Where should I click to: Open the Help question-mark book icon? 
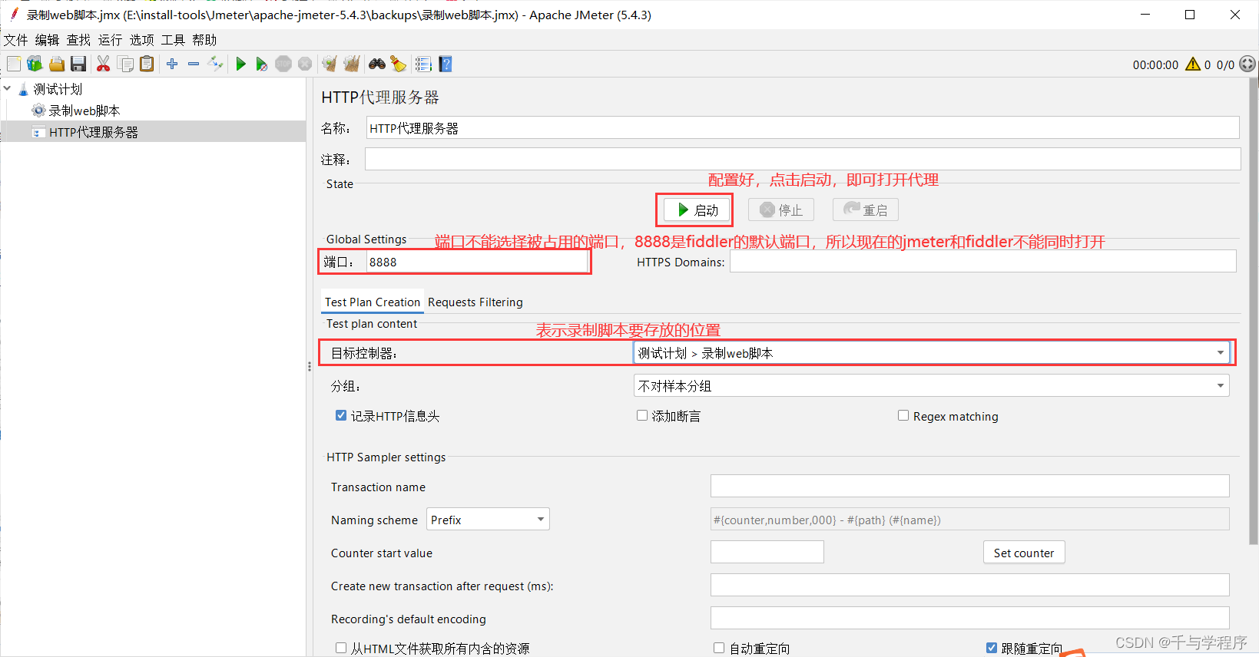point(446,64)
